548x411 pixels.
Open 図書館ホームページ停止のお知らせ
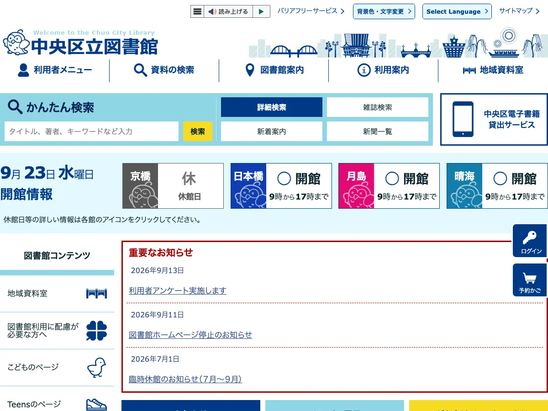tap(190, 335)
